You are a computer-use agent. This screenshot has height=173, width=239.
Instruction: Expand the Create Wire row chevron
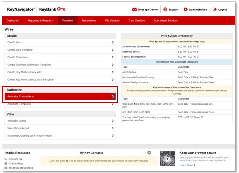tap(113, 43)
